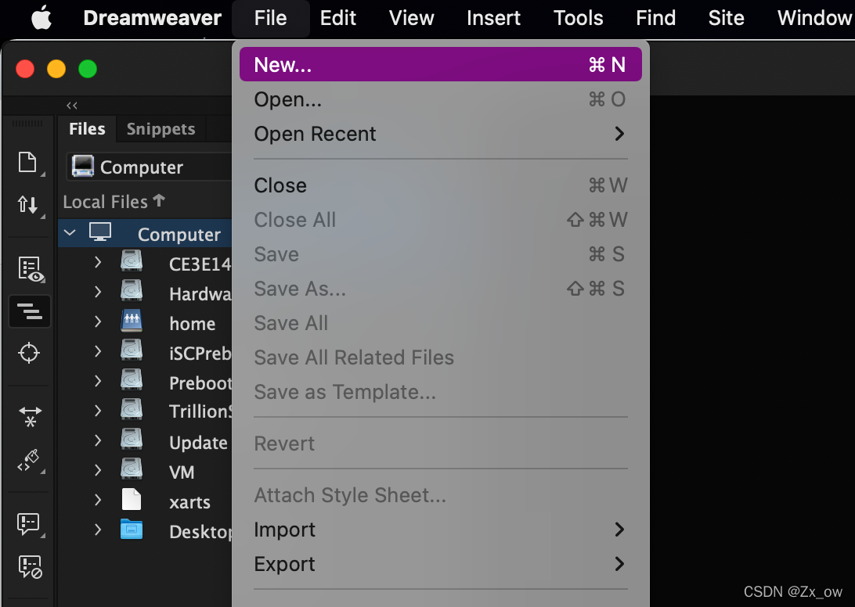Viewport: 855px width, 607px height.
Task: Select the iSCPreboot drive icon
Action: (132, 350)
